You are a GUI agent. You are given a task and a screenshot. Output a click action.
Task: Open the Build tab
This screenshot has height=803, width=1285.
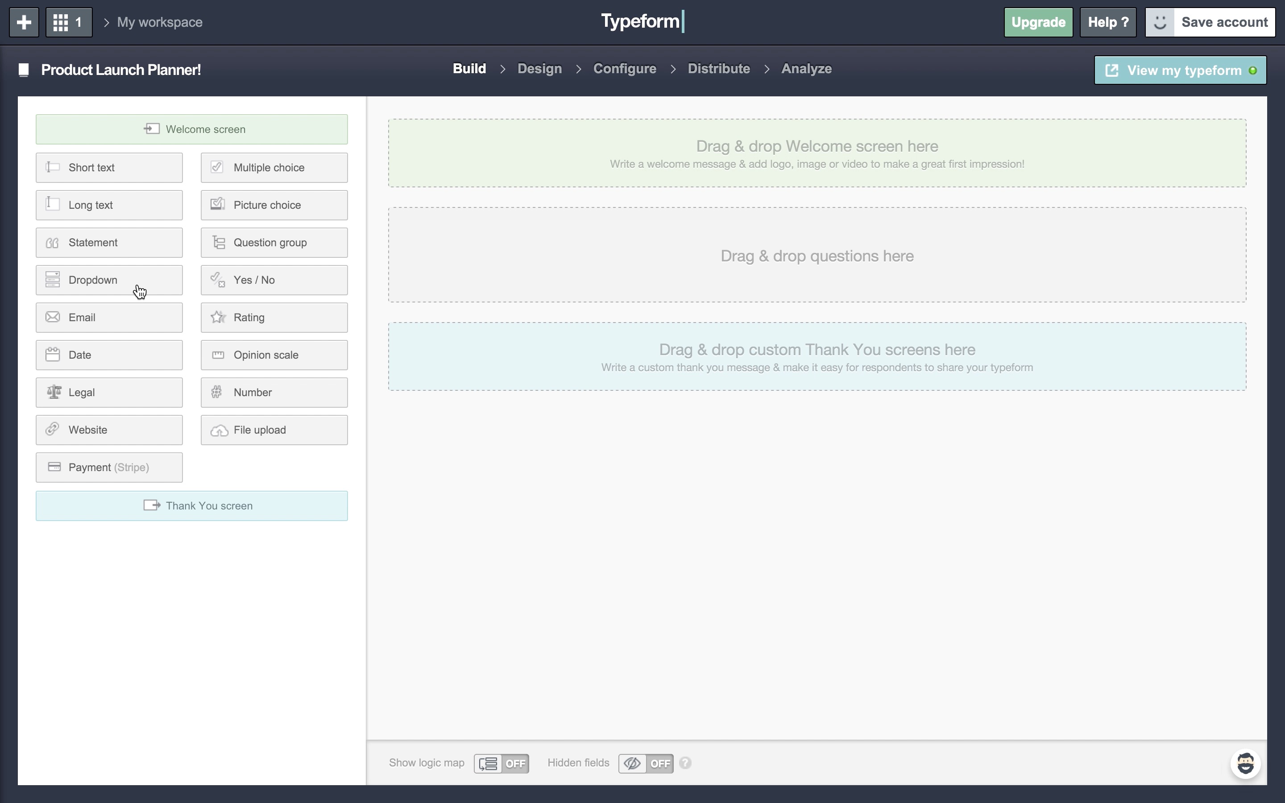pos(469,69)
